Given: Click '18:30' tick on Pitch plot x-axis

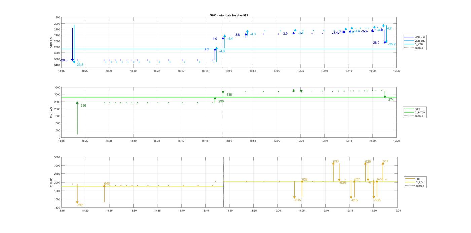Looking at the screenshot, I should tap(133, 141).
